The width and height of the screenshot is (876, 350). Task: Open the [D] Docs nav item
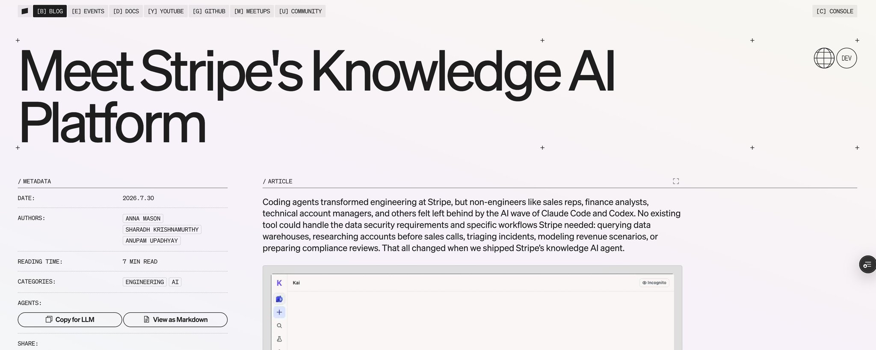point(126,11)
